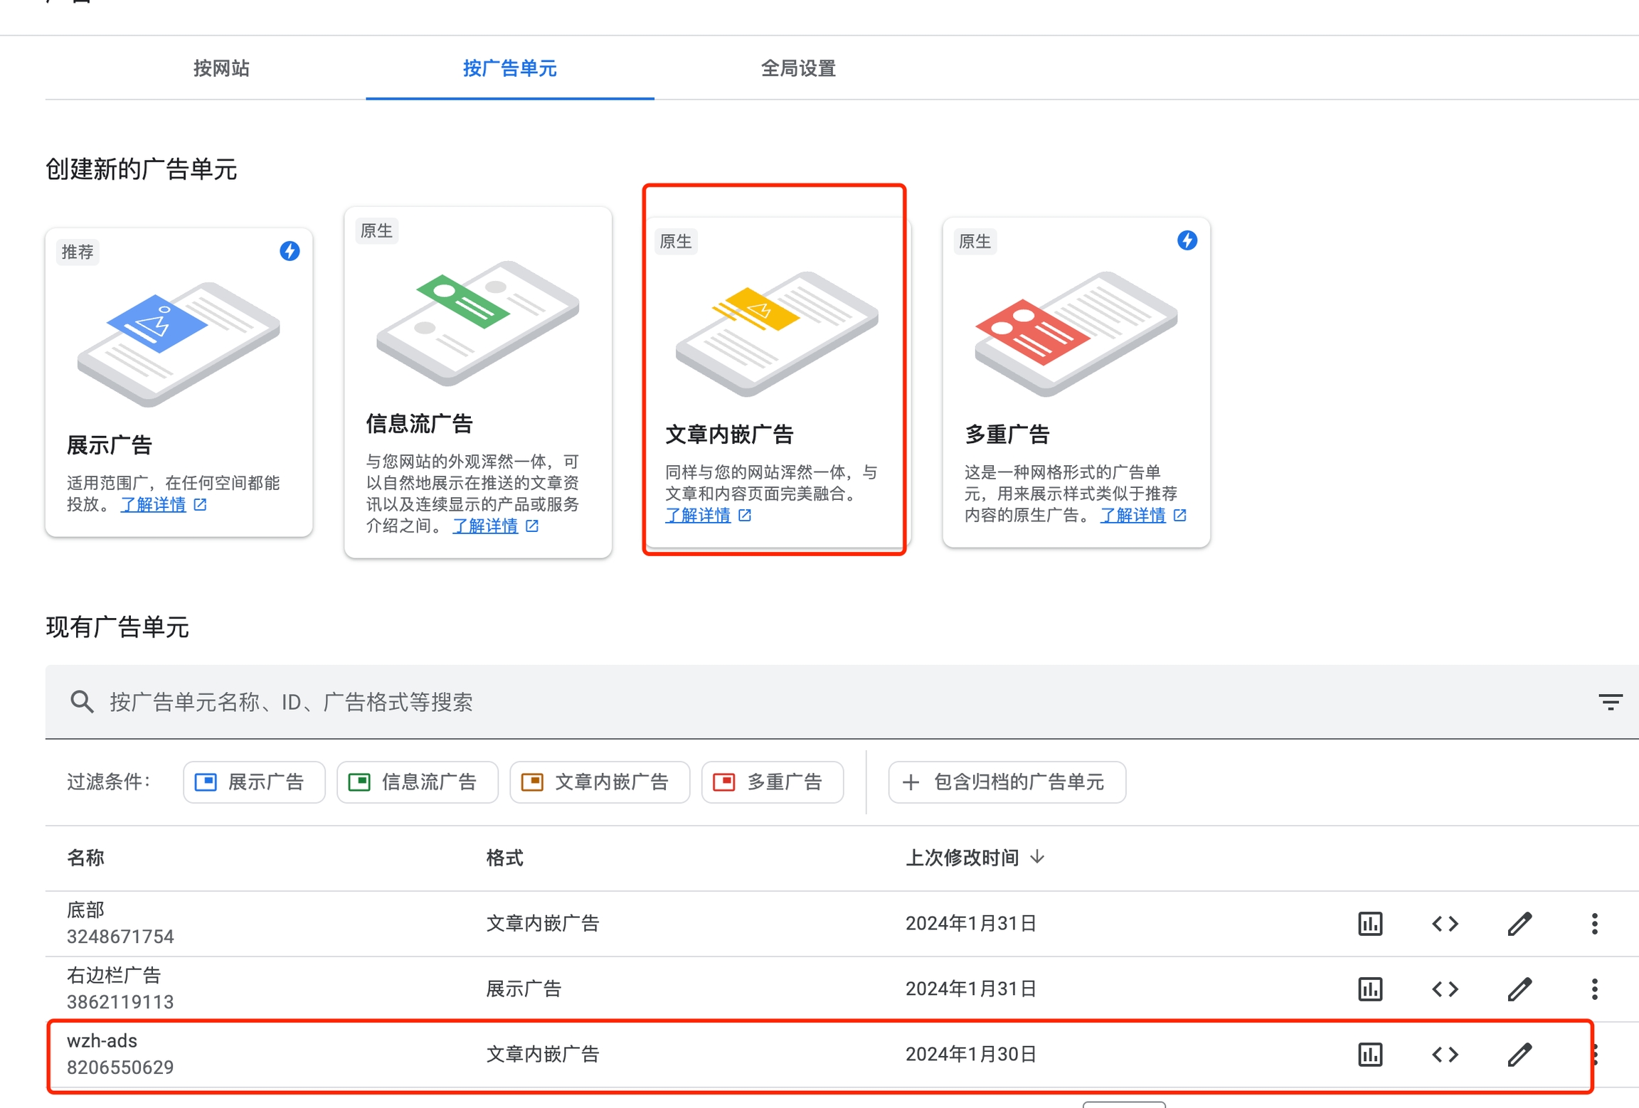Open report icon for 底部 ad unit

tap(1369, 923)
